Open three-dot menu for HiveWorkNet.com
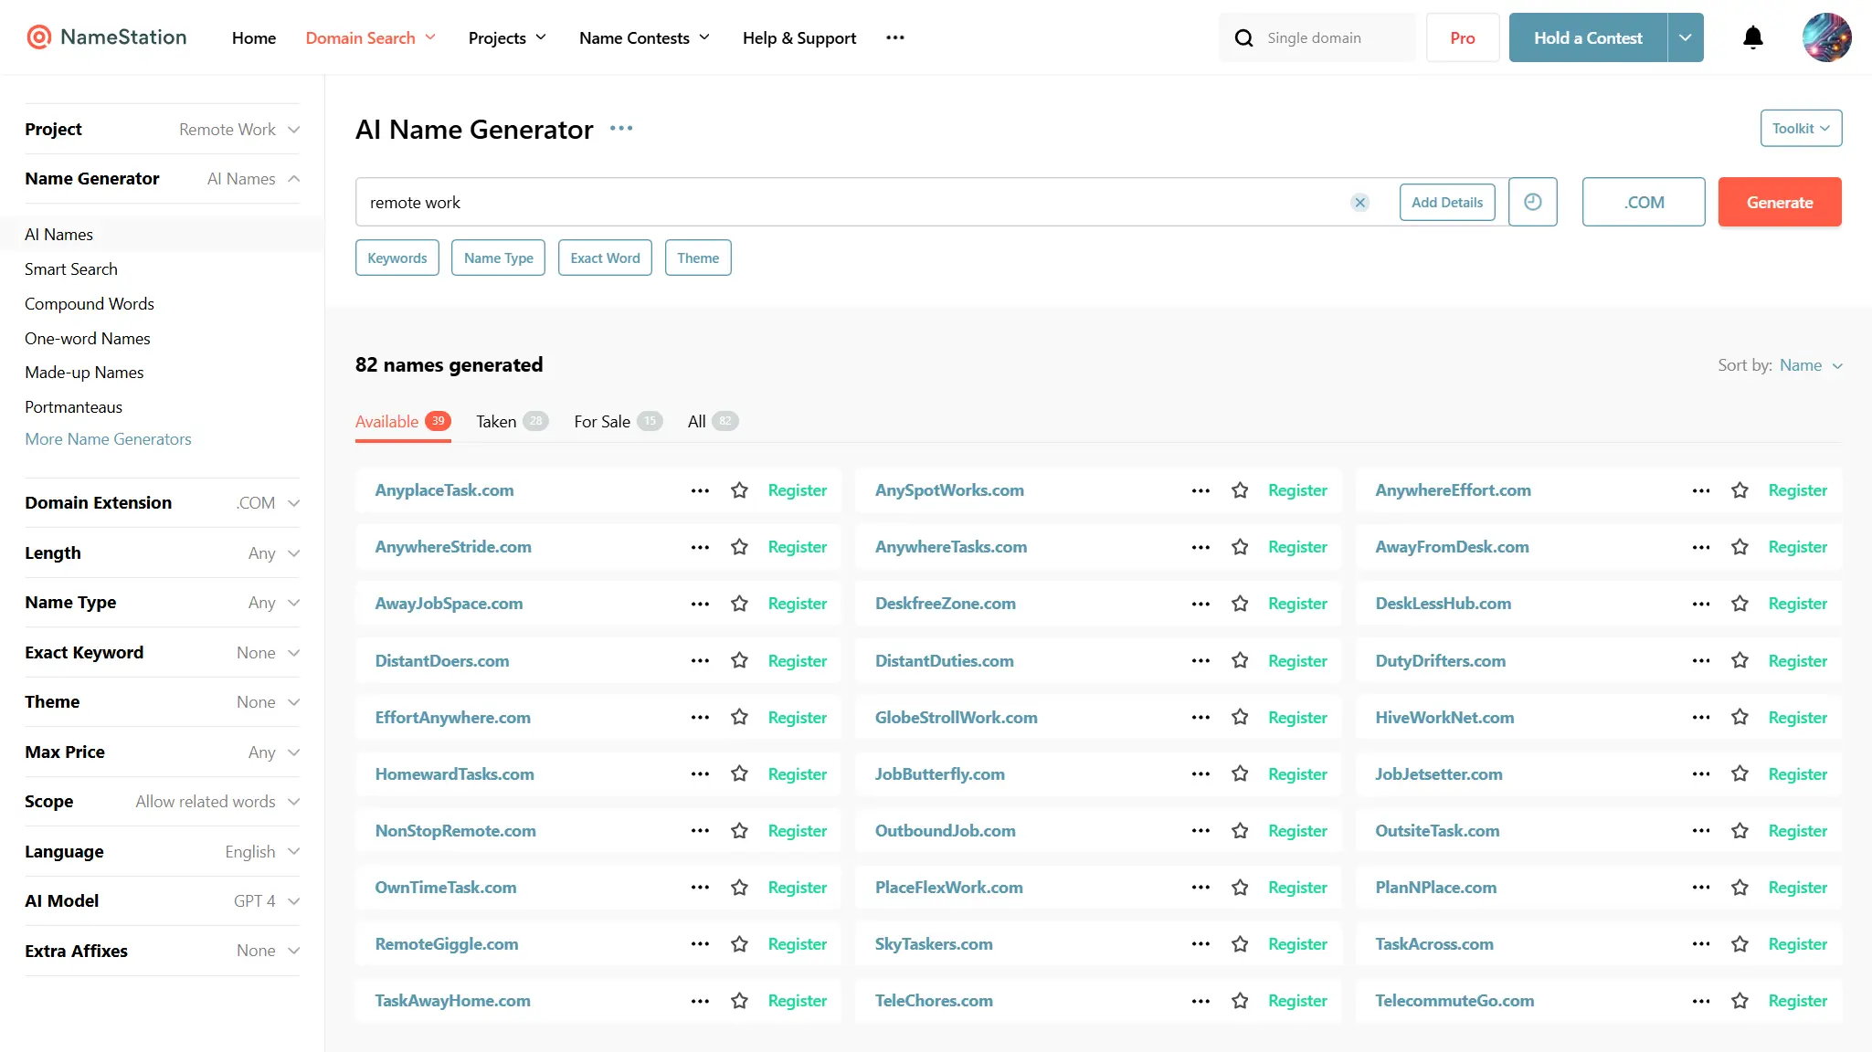The image size is (1872, 1052). [1700, 718]
